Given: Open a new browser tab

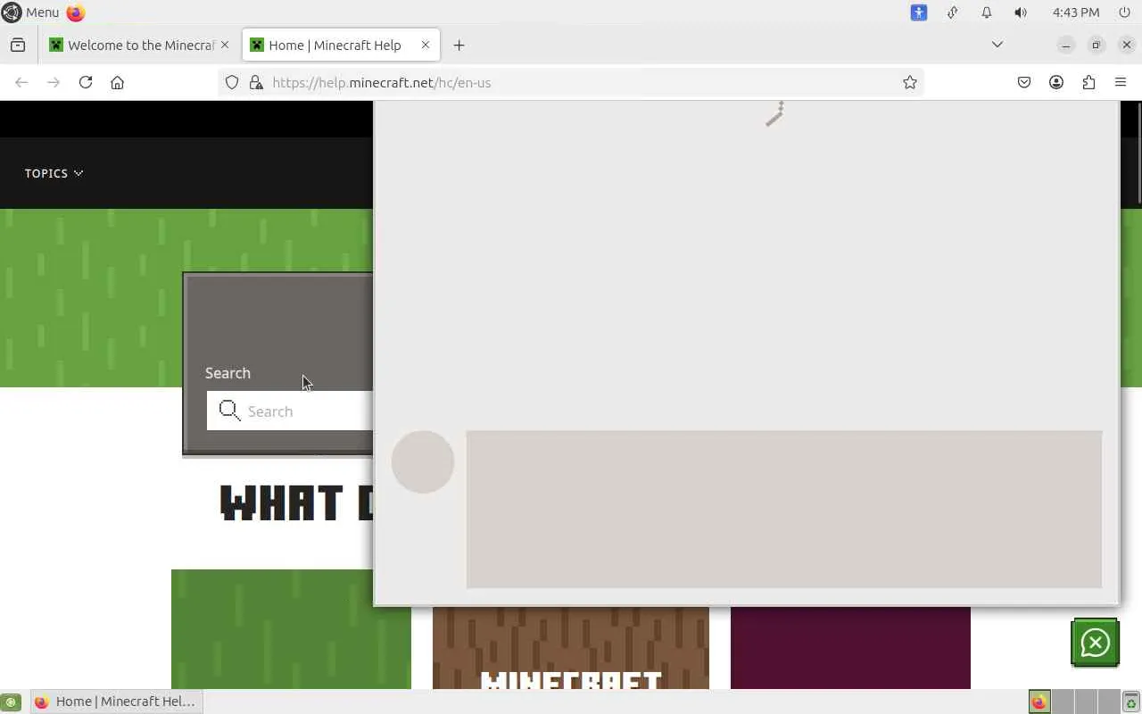Looking at the screenshot, I should coord(459,45).
